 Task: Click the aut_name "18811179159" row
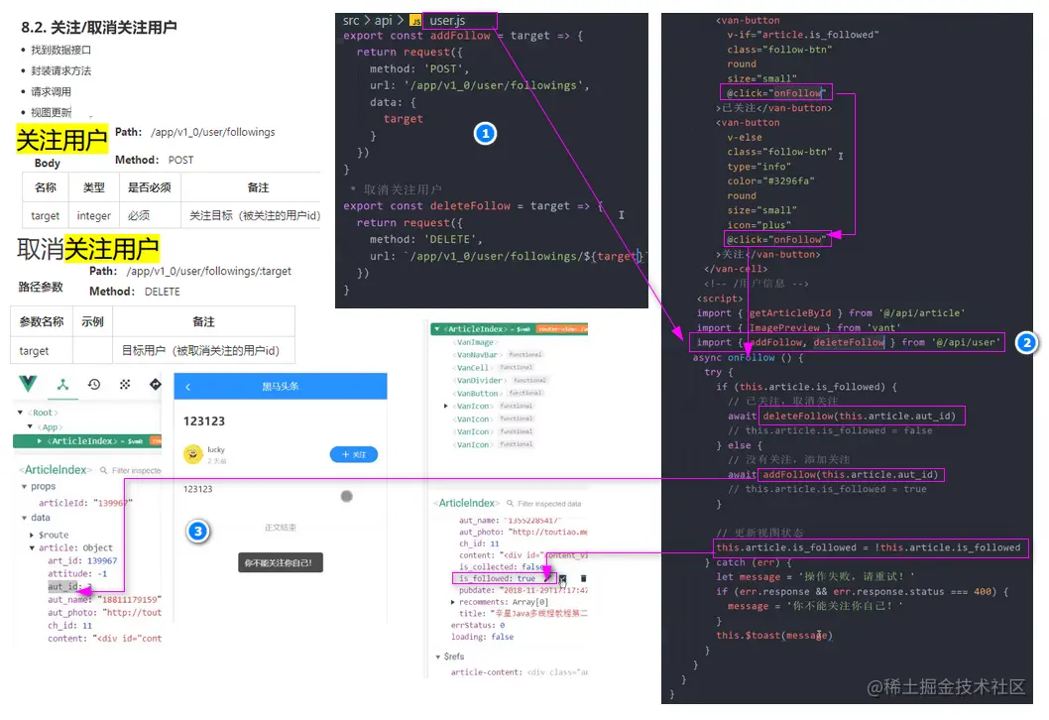pos(104,600)
